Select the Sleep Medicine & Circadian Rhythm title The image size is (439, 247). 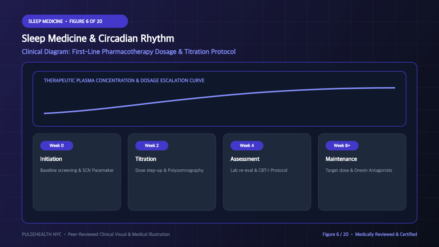98,38
